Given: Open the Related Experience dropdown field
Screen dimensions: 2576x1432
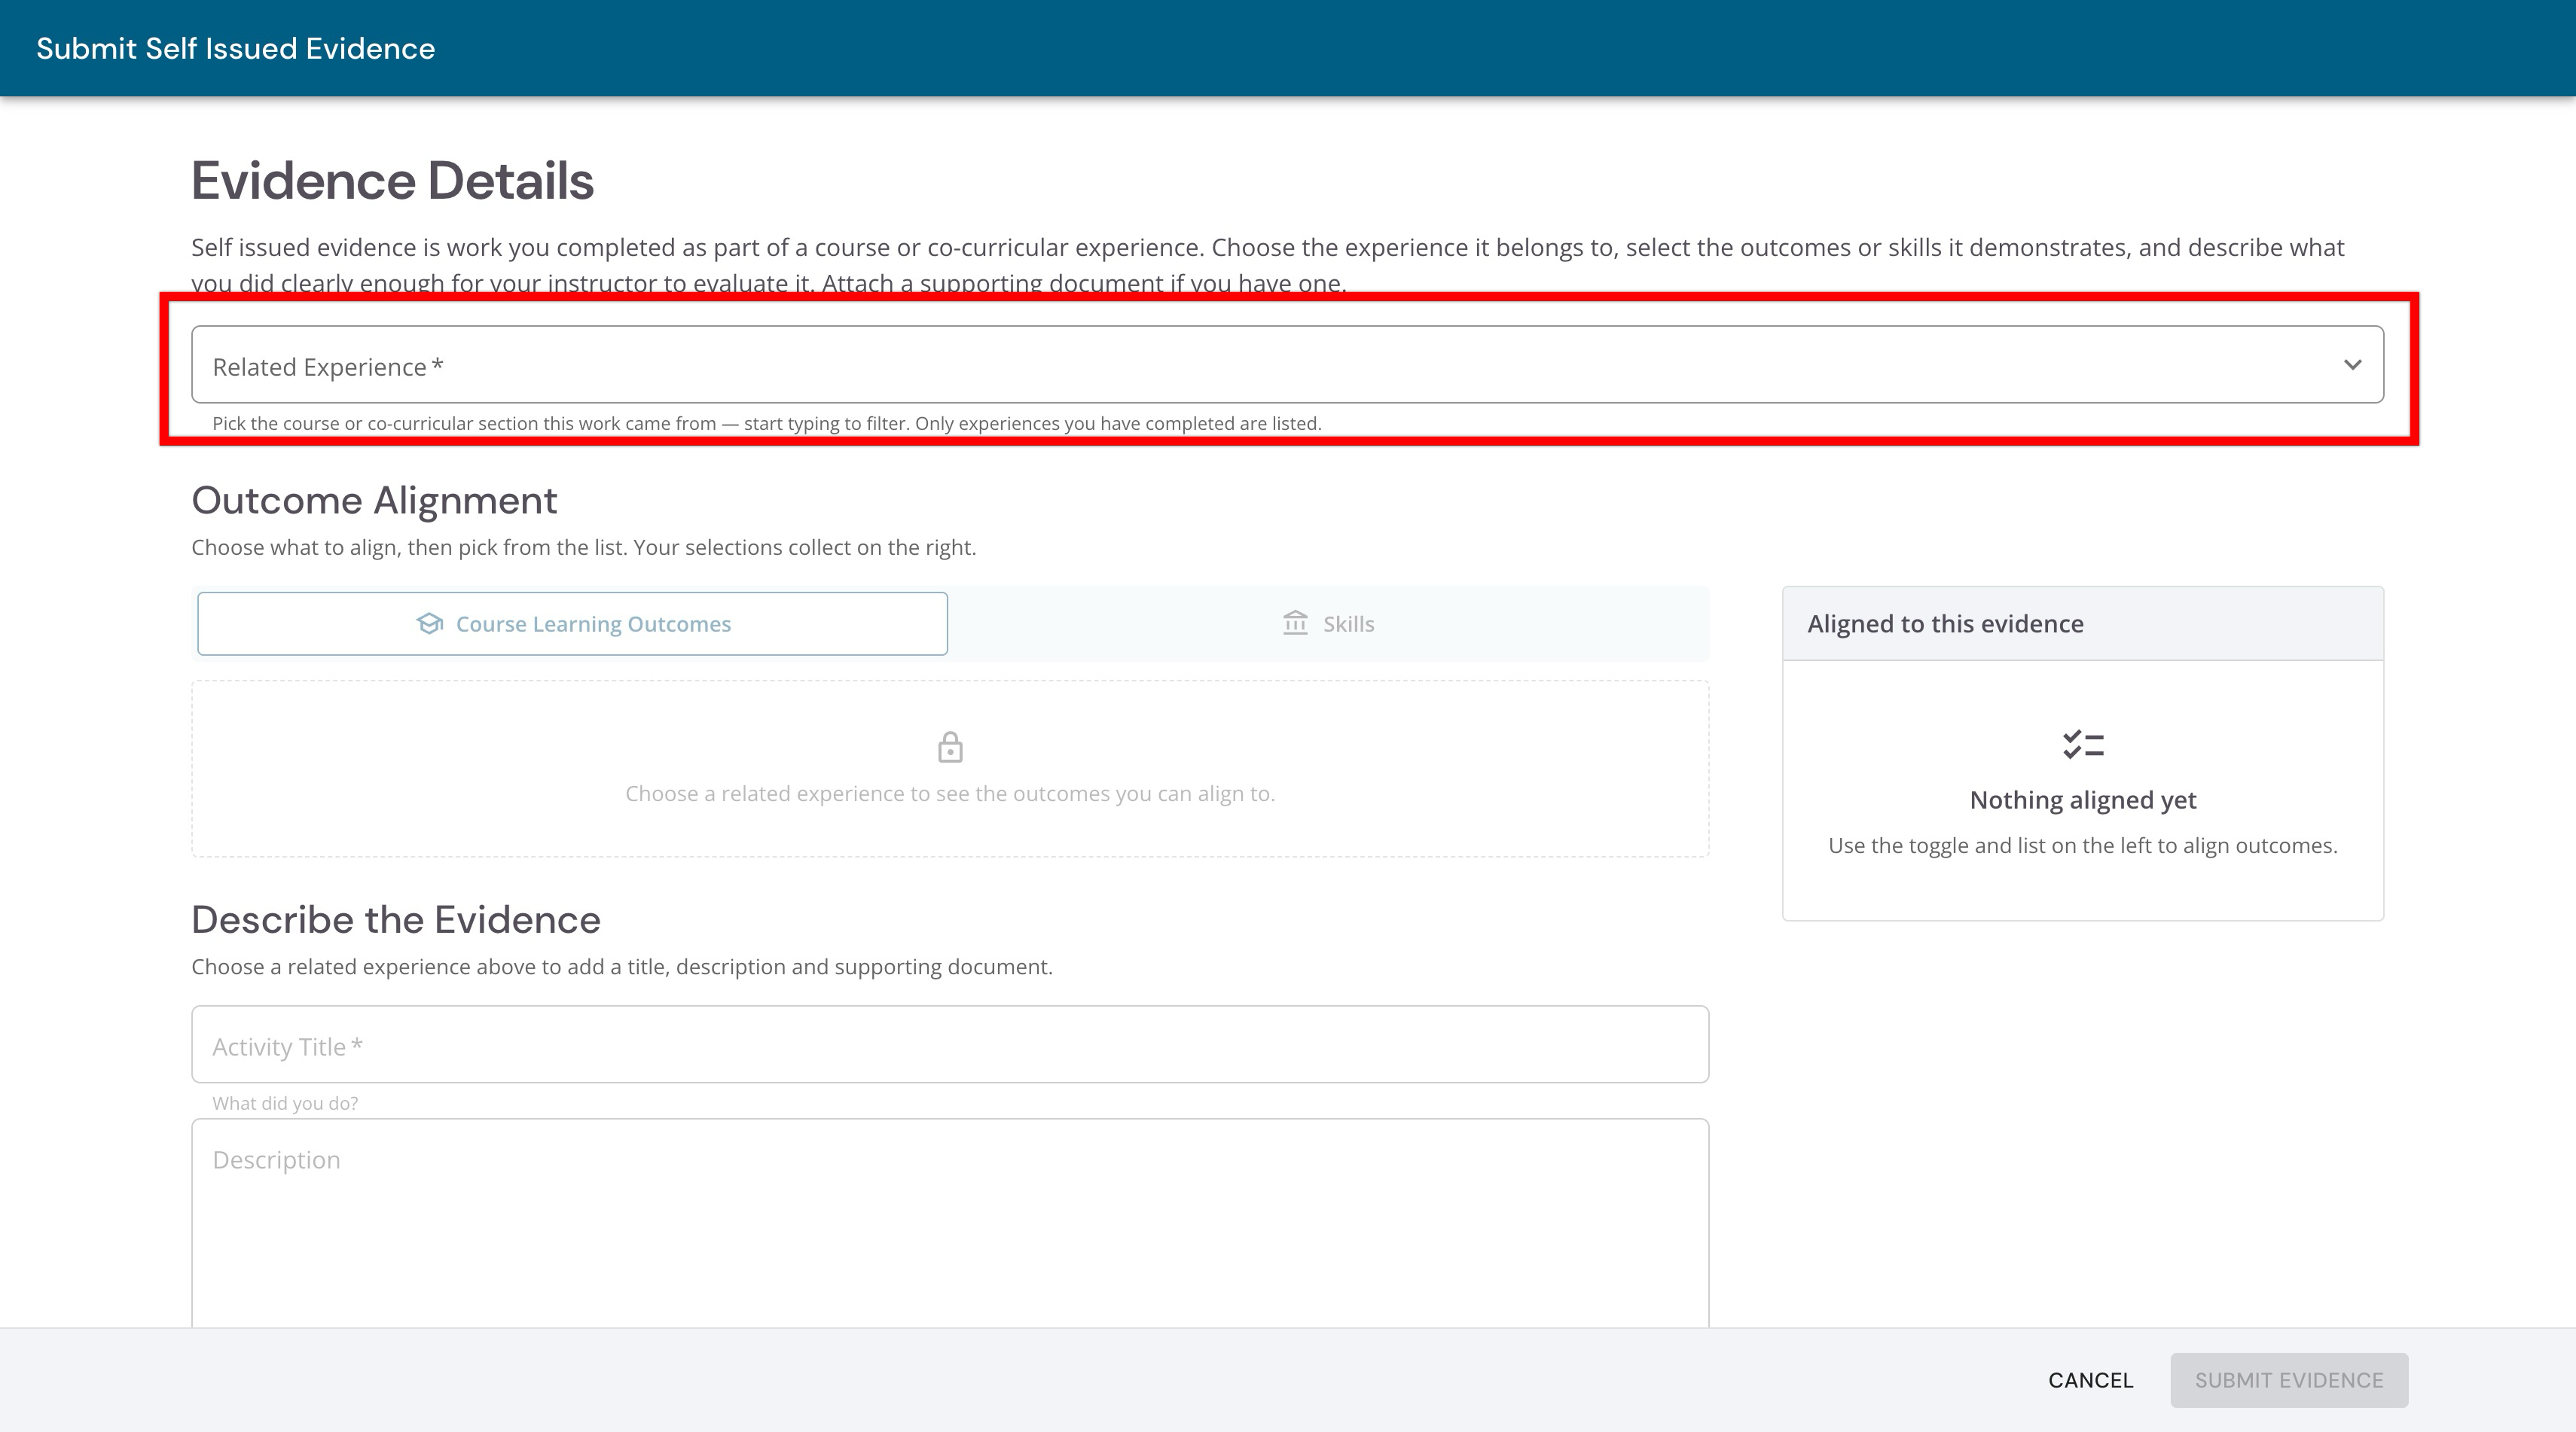Looking at the screenshot, I should (x=1287, y=364).
